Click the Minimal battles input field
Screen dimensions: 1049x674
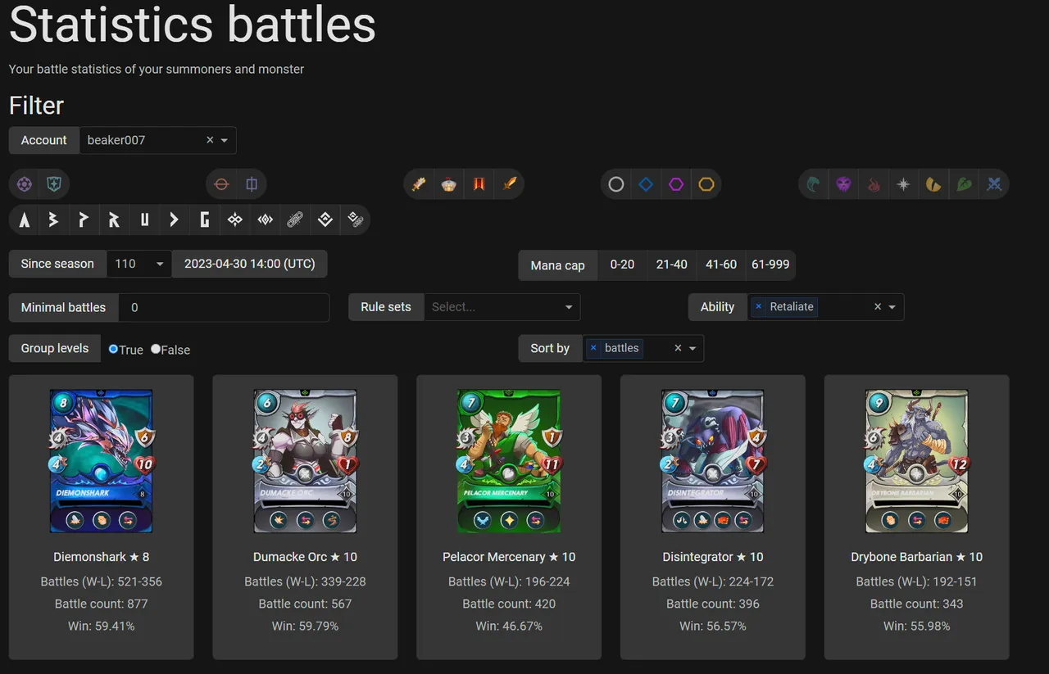[224, 307]
